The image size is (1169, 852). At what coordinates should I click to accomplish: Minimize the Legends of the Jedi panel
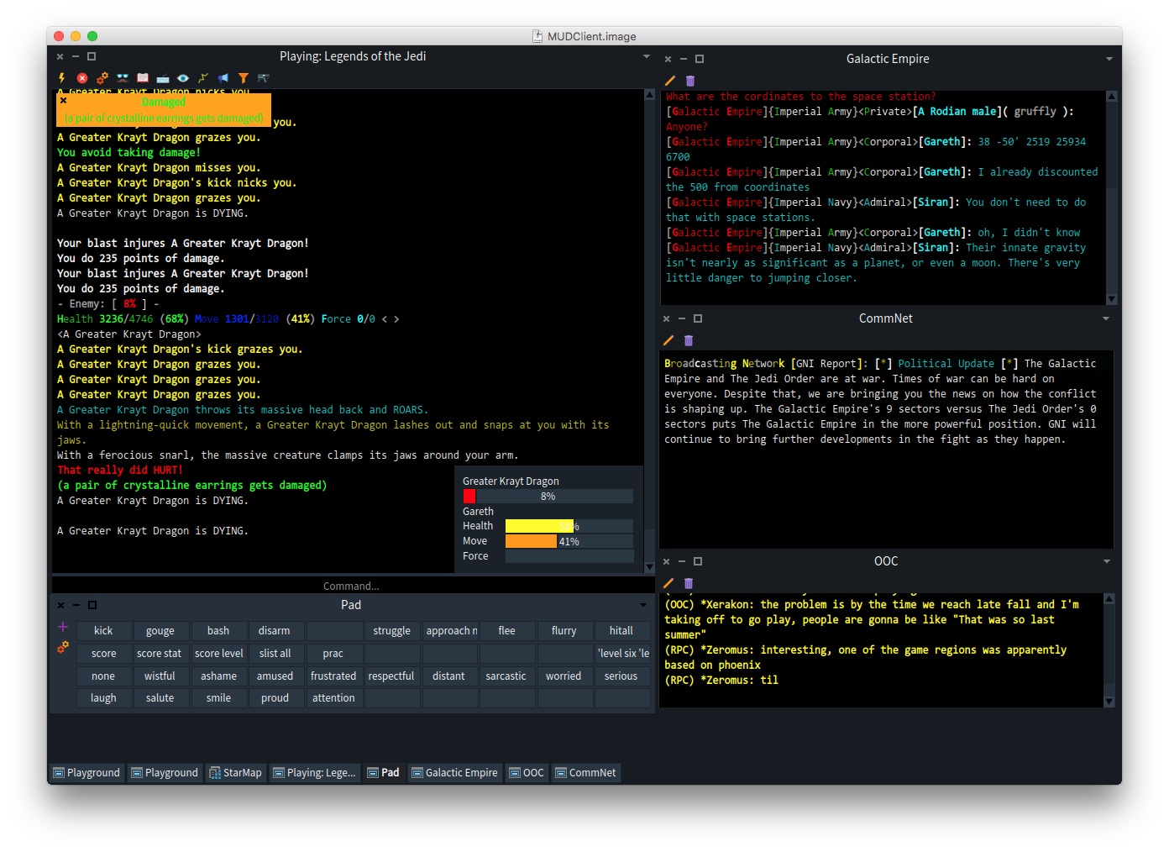point(76,56)
